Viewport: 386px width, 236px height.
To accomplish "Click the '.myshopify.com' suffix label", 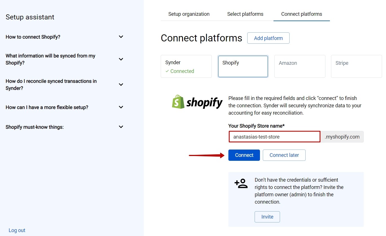I will 342,137.
